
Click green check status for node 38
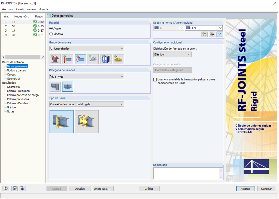pyautogui.click(x=35, y=35)
